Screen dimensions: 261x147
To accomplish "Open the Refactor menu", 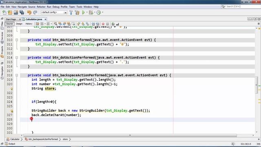I will (x=41, y=7).
